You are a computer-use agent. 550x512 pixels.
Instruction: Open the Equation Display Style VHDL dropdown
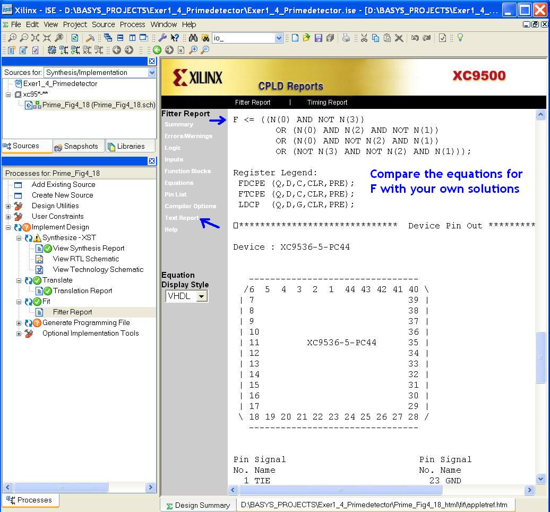(201, 296)
